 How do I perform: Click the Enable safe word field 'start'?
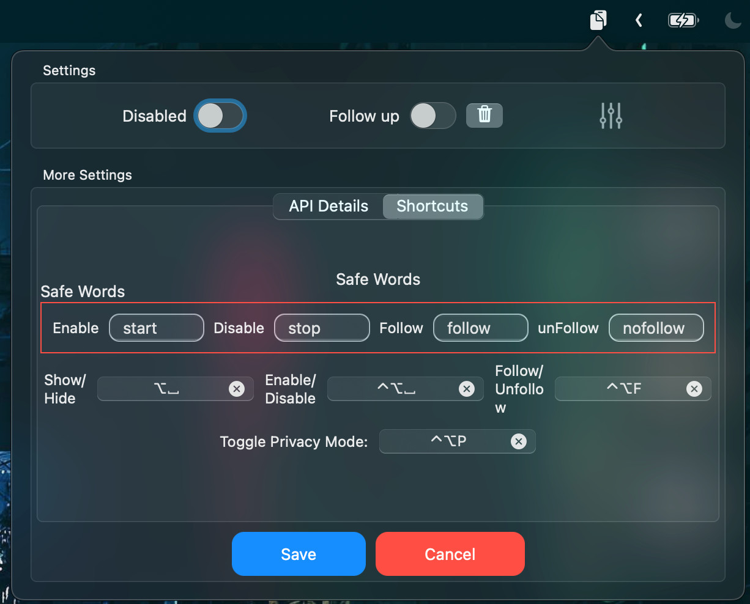click(x=157, y=328)
